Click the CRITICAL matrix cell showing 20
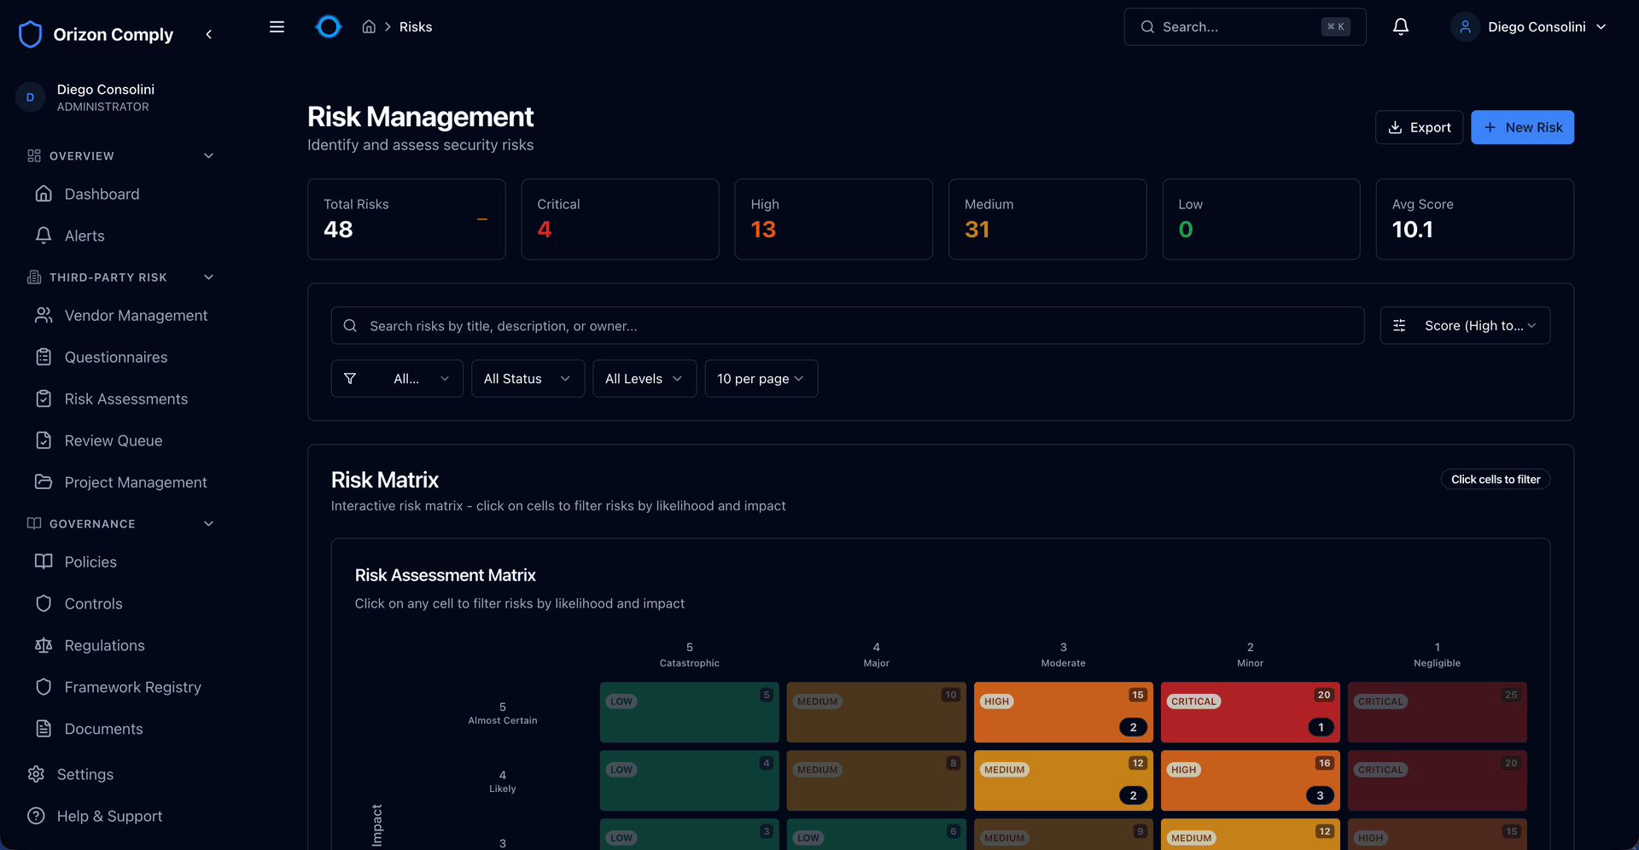 [1250, 713]
